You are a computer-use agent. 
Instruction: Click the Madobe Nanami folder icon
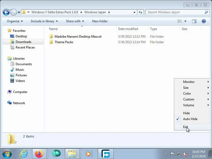coord(51,37)
